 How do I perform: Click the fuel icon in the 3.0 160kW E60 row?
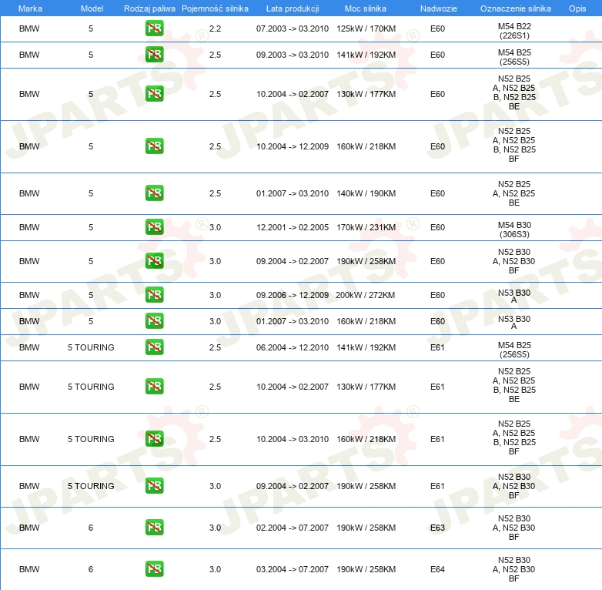[154, 321]
